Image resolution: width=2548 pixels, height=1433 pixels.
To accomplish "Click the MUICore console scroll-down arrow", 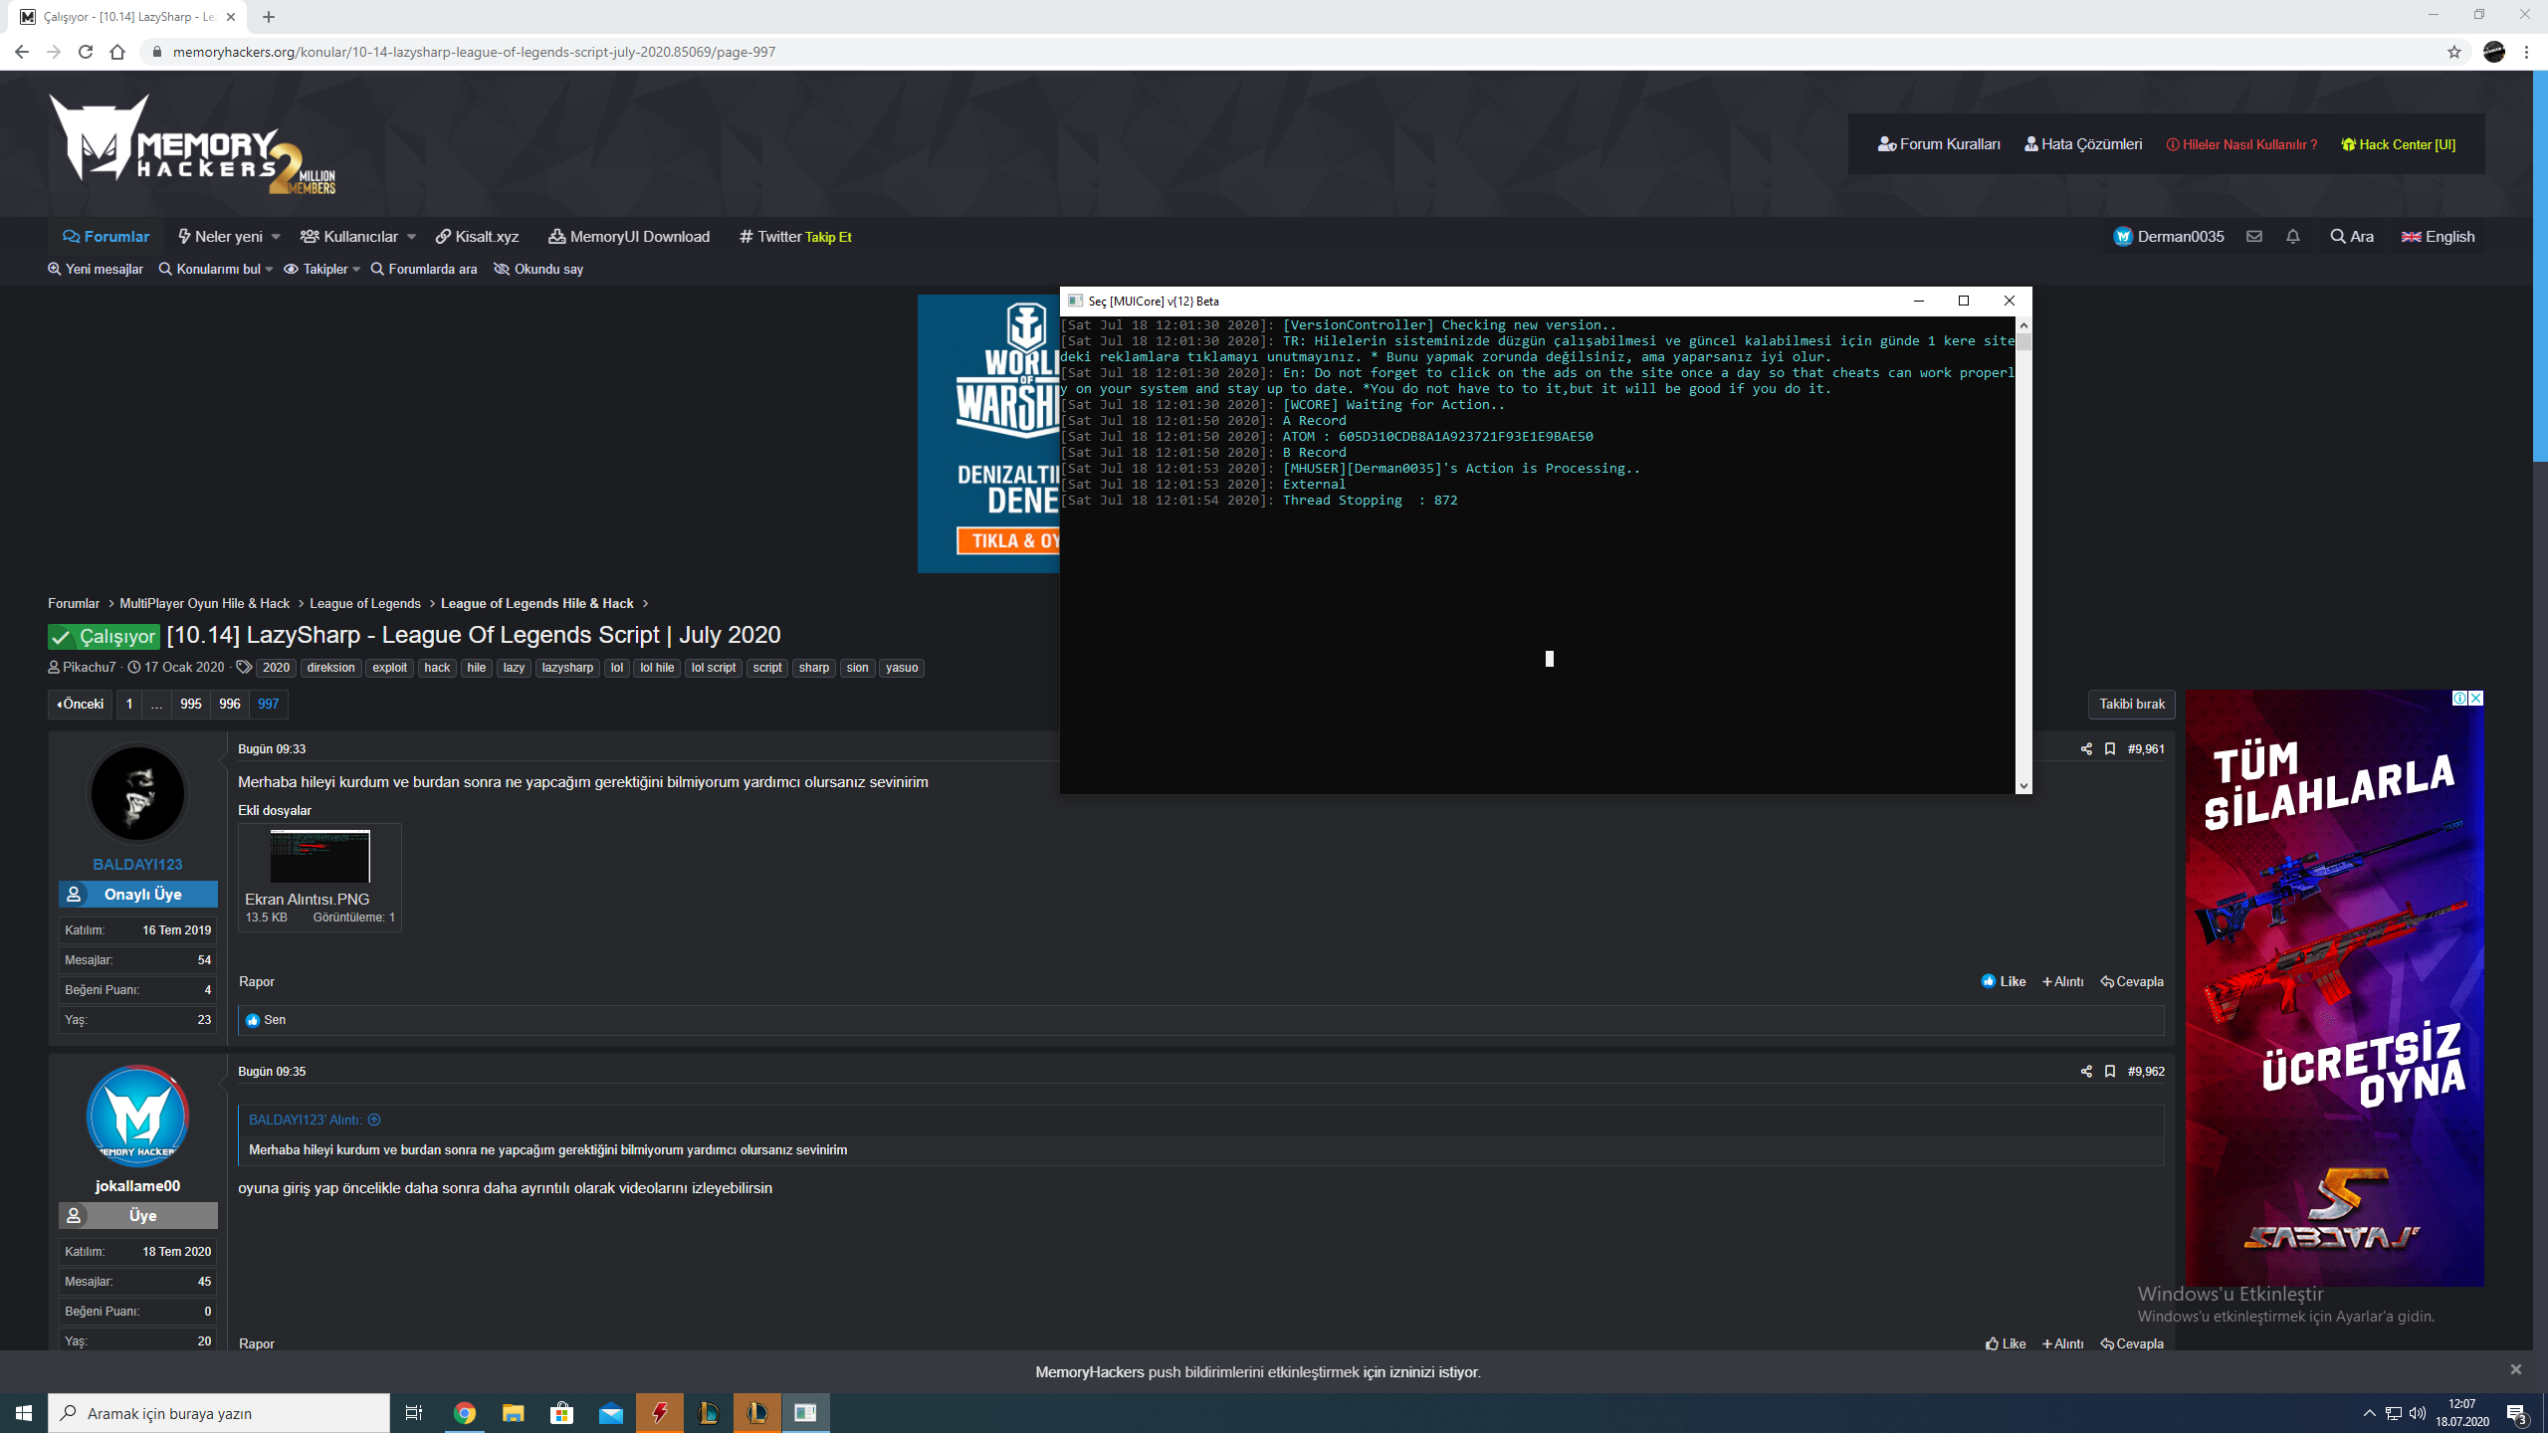I will tap(2023, 785).
